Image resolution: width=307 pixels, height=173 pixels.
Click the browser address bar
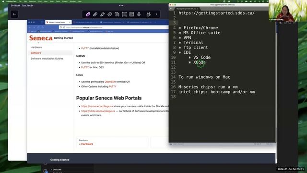pos(114,27)
